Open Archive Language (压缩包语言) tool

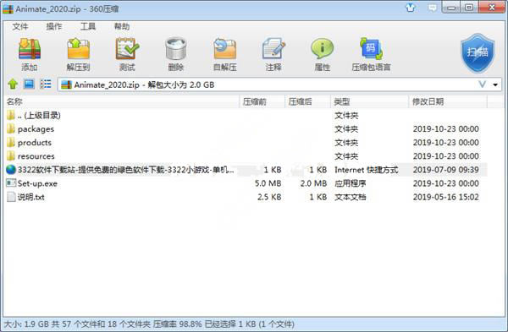[x=371, y=49]
